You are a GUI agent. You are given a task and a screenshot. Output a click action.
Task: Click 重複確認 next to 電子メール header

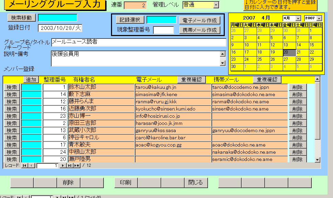pyautogui.click(x=191, y=80)
